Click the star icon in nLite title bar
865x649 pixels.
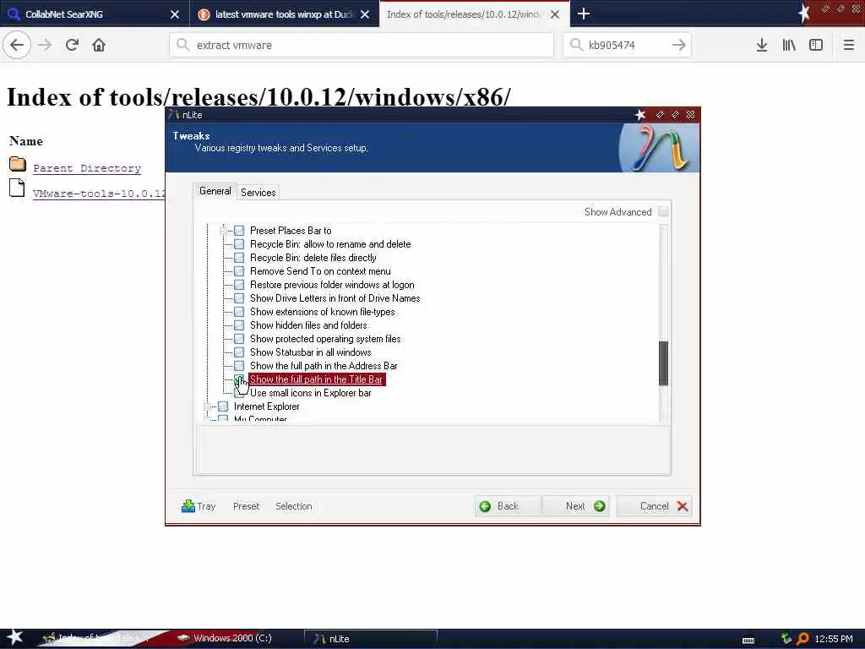click(640, 114)
